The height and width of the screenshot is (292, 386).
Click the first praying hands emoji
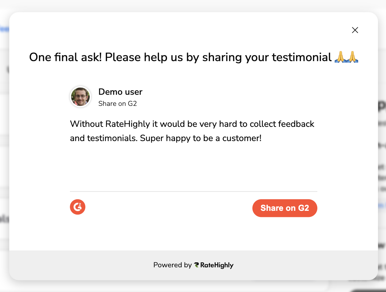[x=341, y=57]
